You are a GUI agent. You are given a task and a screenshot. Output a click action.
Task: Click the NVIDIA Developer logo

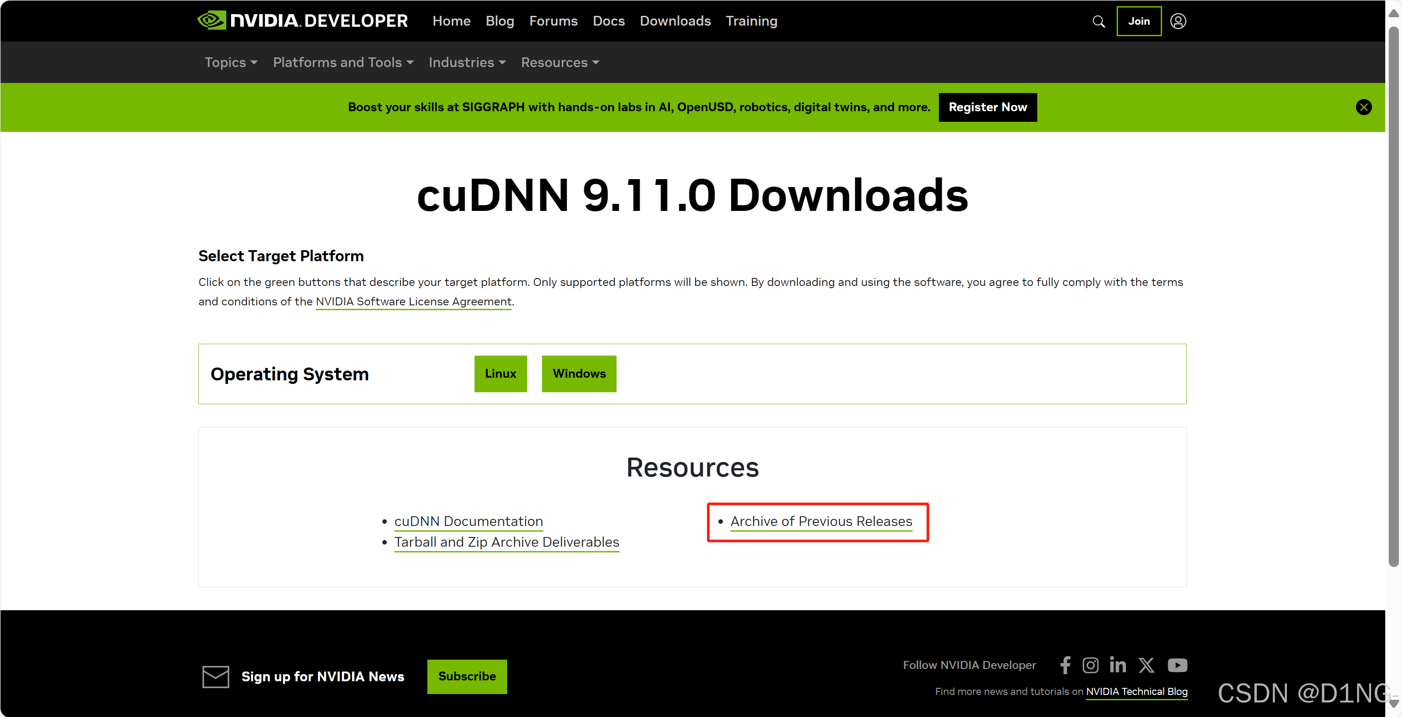303,21
